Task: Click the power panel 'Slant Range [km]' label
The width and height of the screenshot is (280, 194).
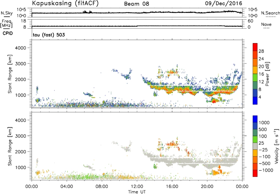Action: click(x=10, y=74)
